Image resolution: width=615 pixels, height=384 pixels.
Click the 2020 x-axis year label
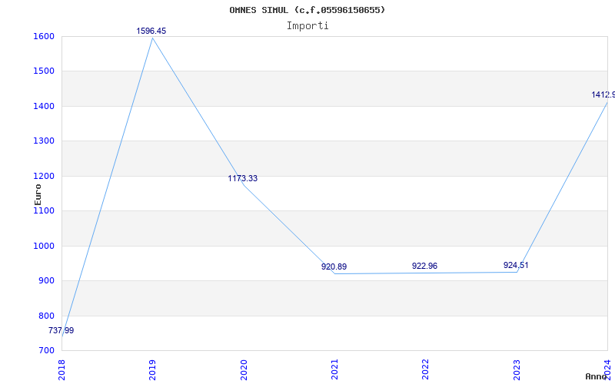point(244,369)
